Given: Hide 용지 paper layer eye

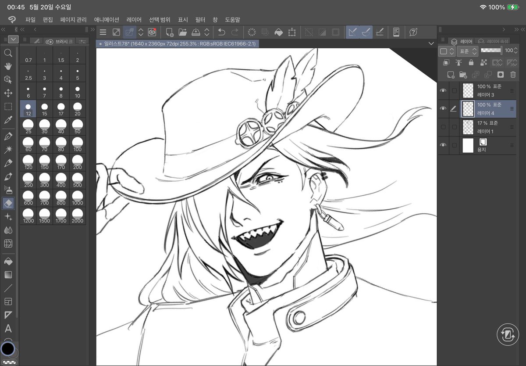Looking at the screenshot, I should 443,145.
